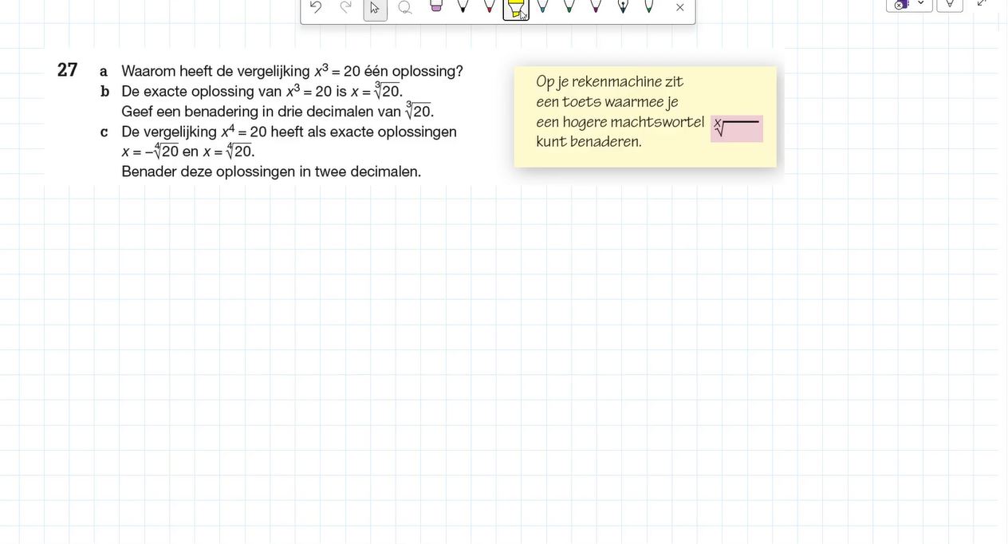1008x544 pixels.
Task: Select the fountain pen nib tool
Action: (x=623, y=6)
